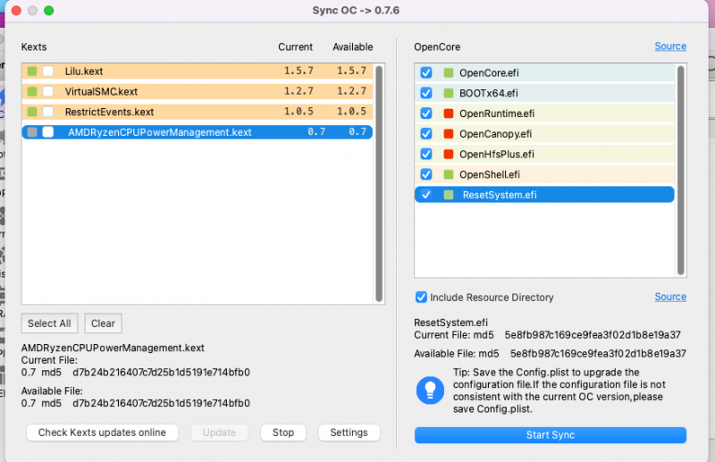
Task: Open Settings from the bottom buttons
Action: 349,433
